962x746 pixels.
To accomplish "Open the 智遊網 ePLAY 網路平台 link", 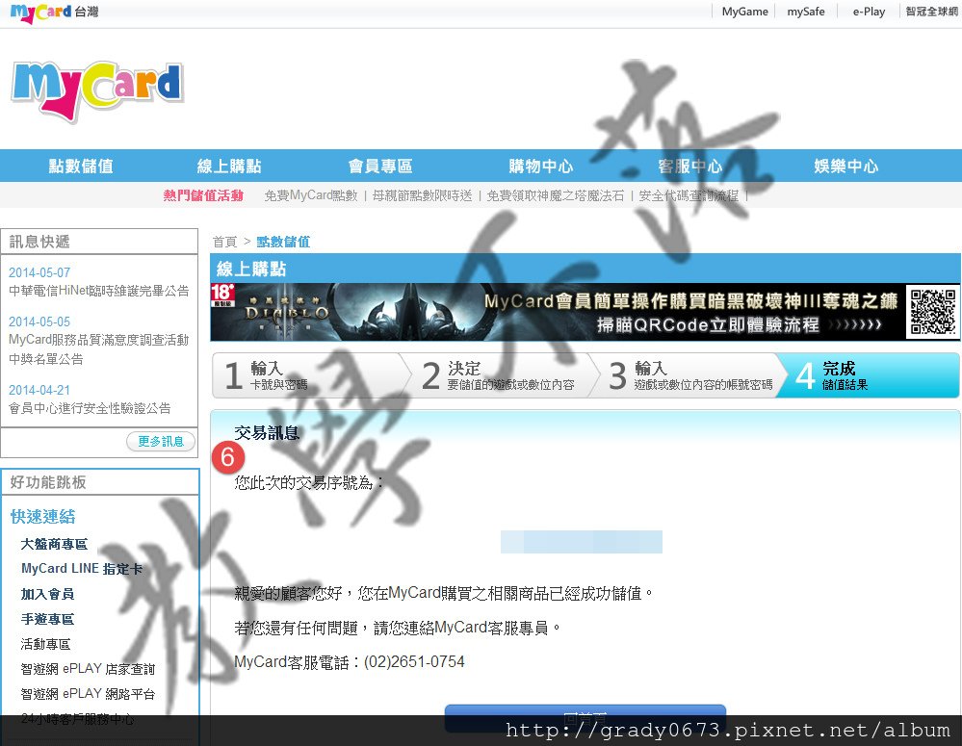I will tap(88, 694).
